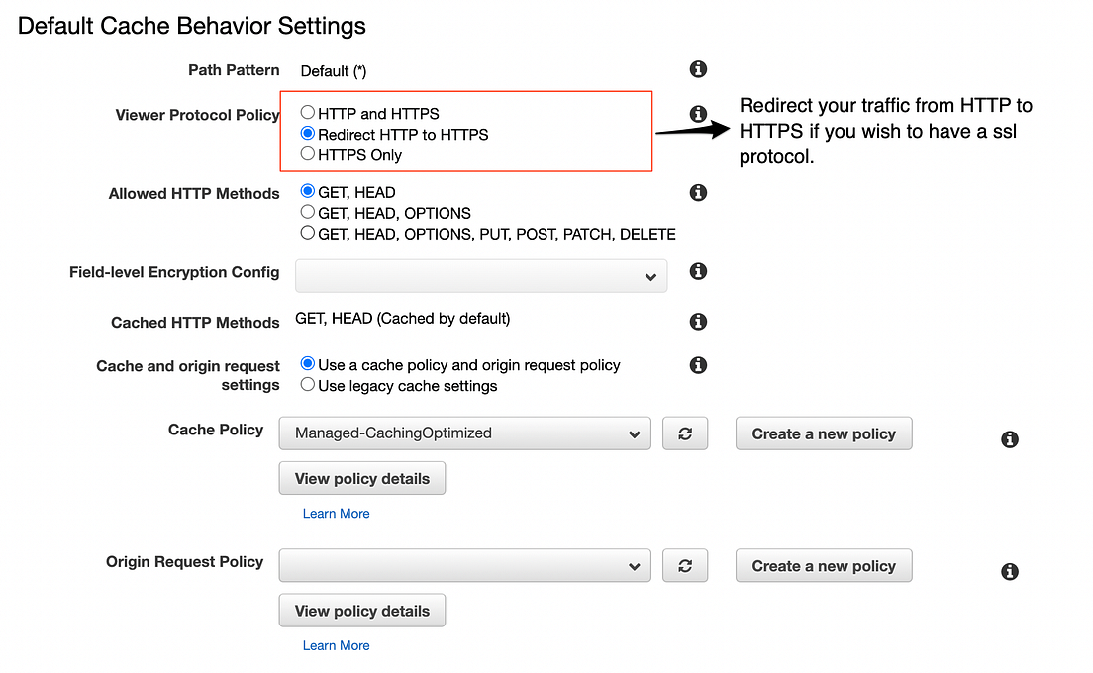Select the HTTPS Only option

tap(308, 154)
